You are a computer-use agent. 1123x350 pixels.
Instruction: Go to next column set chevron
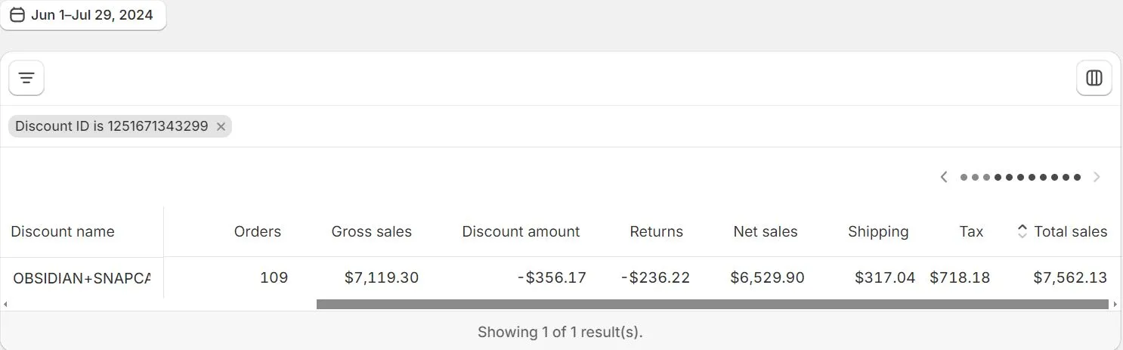[1097, 177]
